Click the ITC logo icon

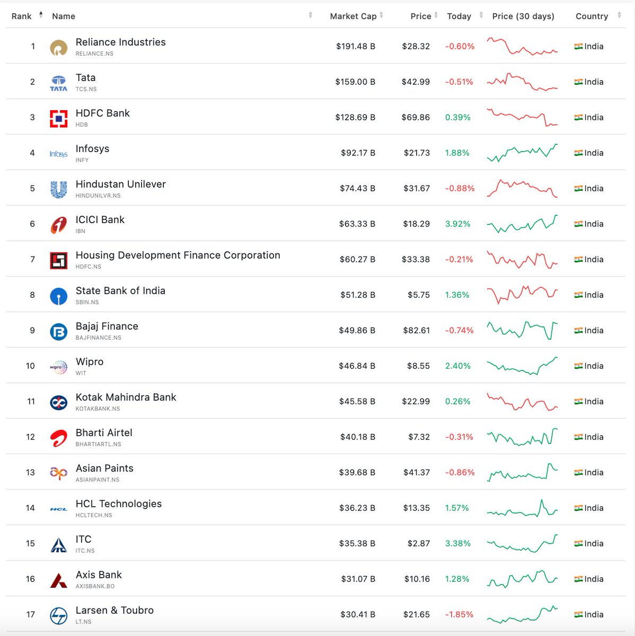(58, 545)
